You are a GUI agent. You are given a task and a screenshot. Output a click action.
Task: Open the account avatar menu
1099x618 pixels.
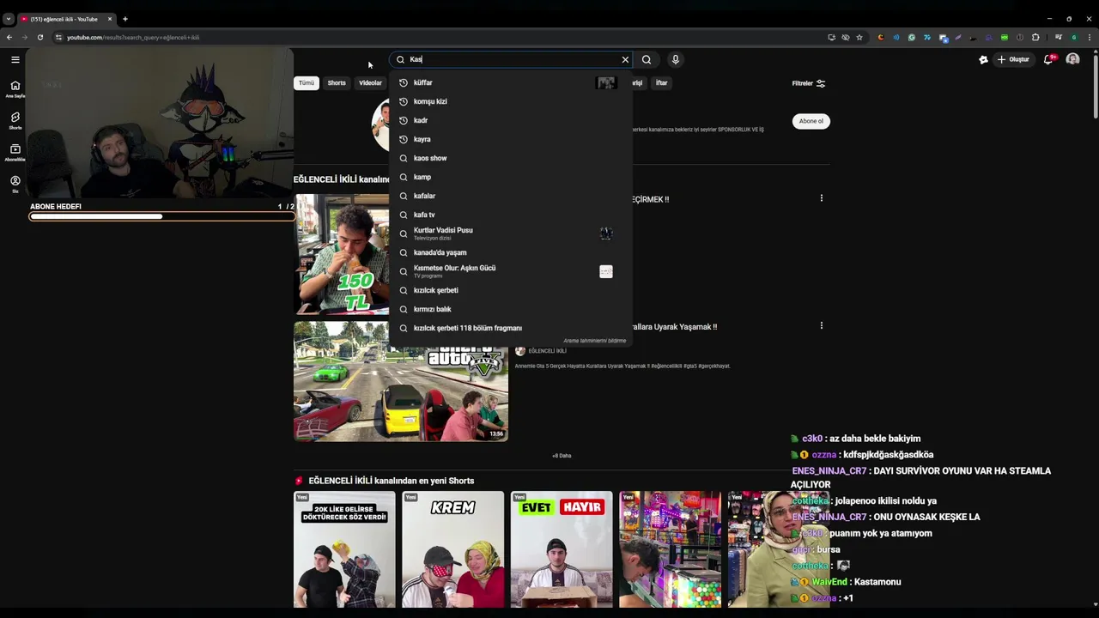click(x=1072, y=59)
